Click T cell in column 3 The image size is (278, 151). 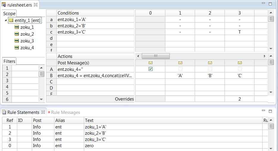(x=240, y=32)
